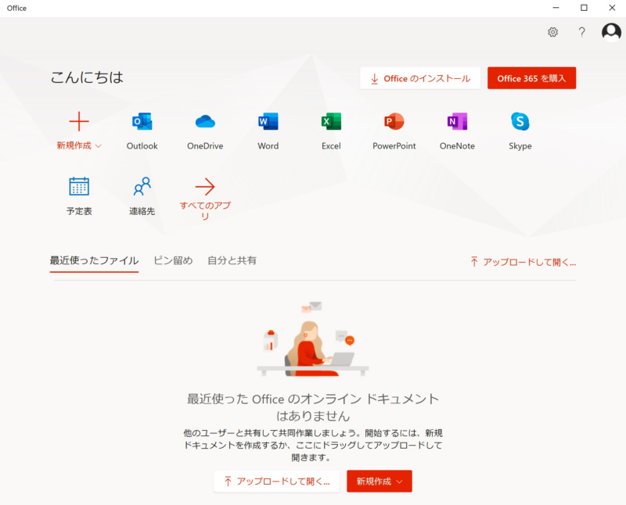Launch Excel from the app row
Image resolution: width=626 pixels, height=505 pixels.
coord(331,122)
